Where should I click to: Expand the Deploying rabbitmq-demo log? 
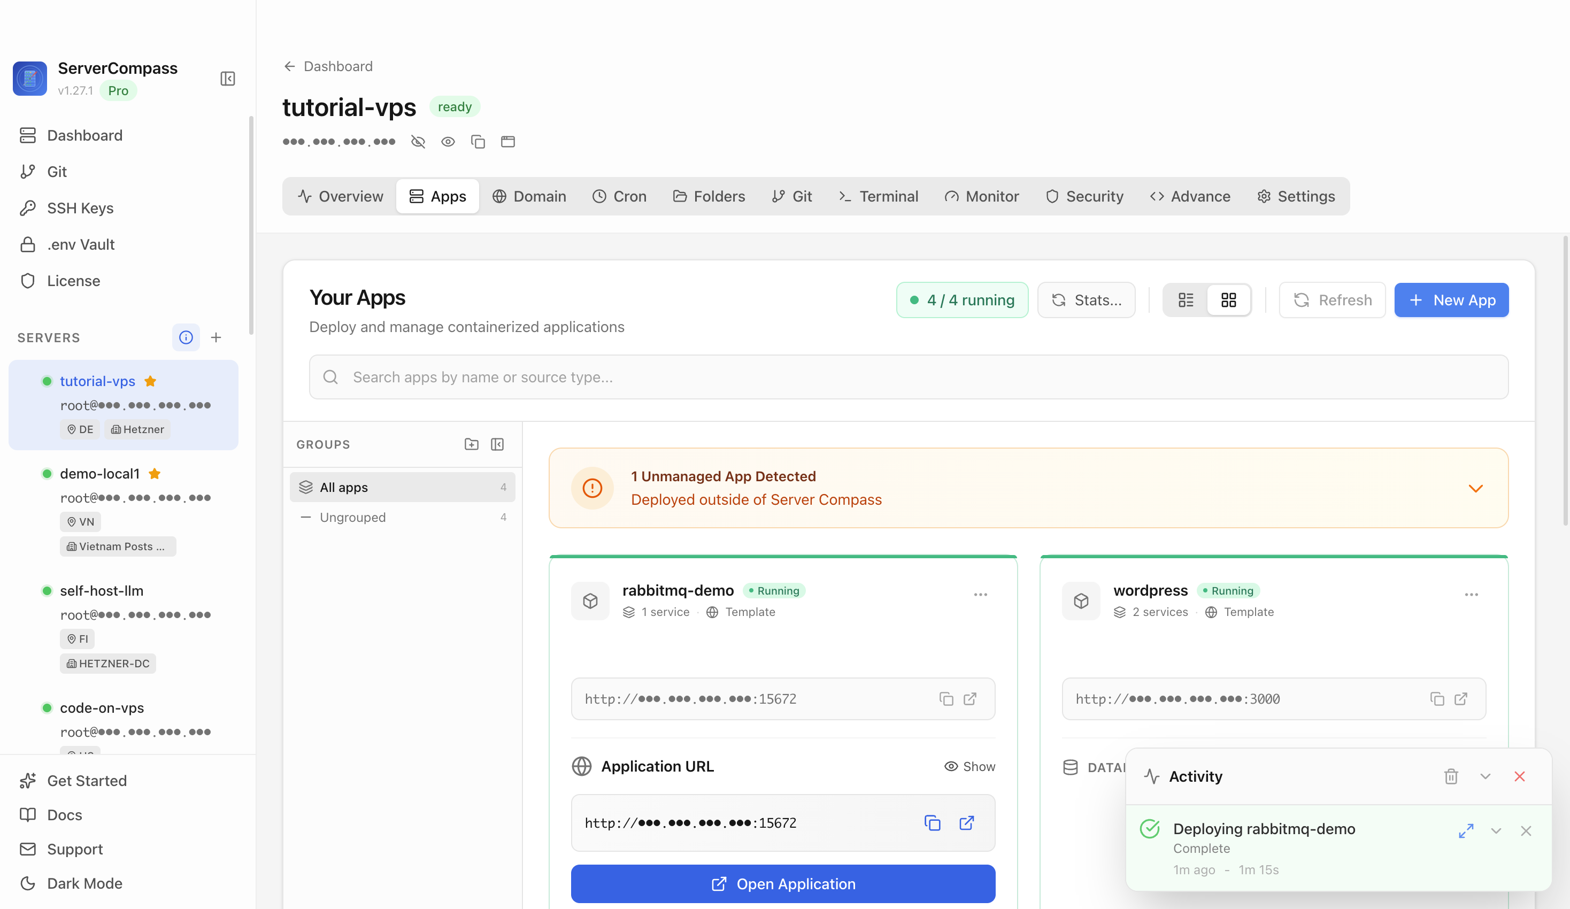(x=1466, y=830)
